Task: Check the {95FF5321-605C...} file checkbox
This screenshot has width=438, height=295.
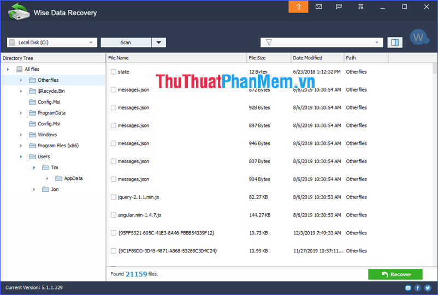Action: [114, 233]
